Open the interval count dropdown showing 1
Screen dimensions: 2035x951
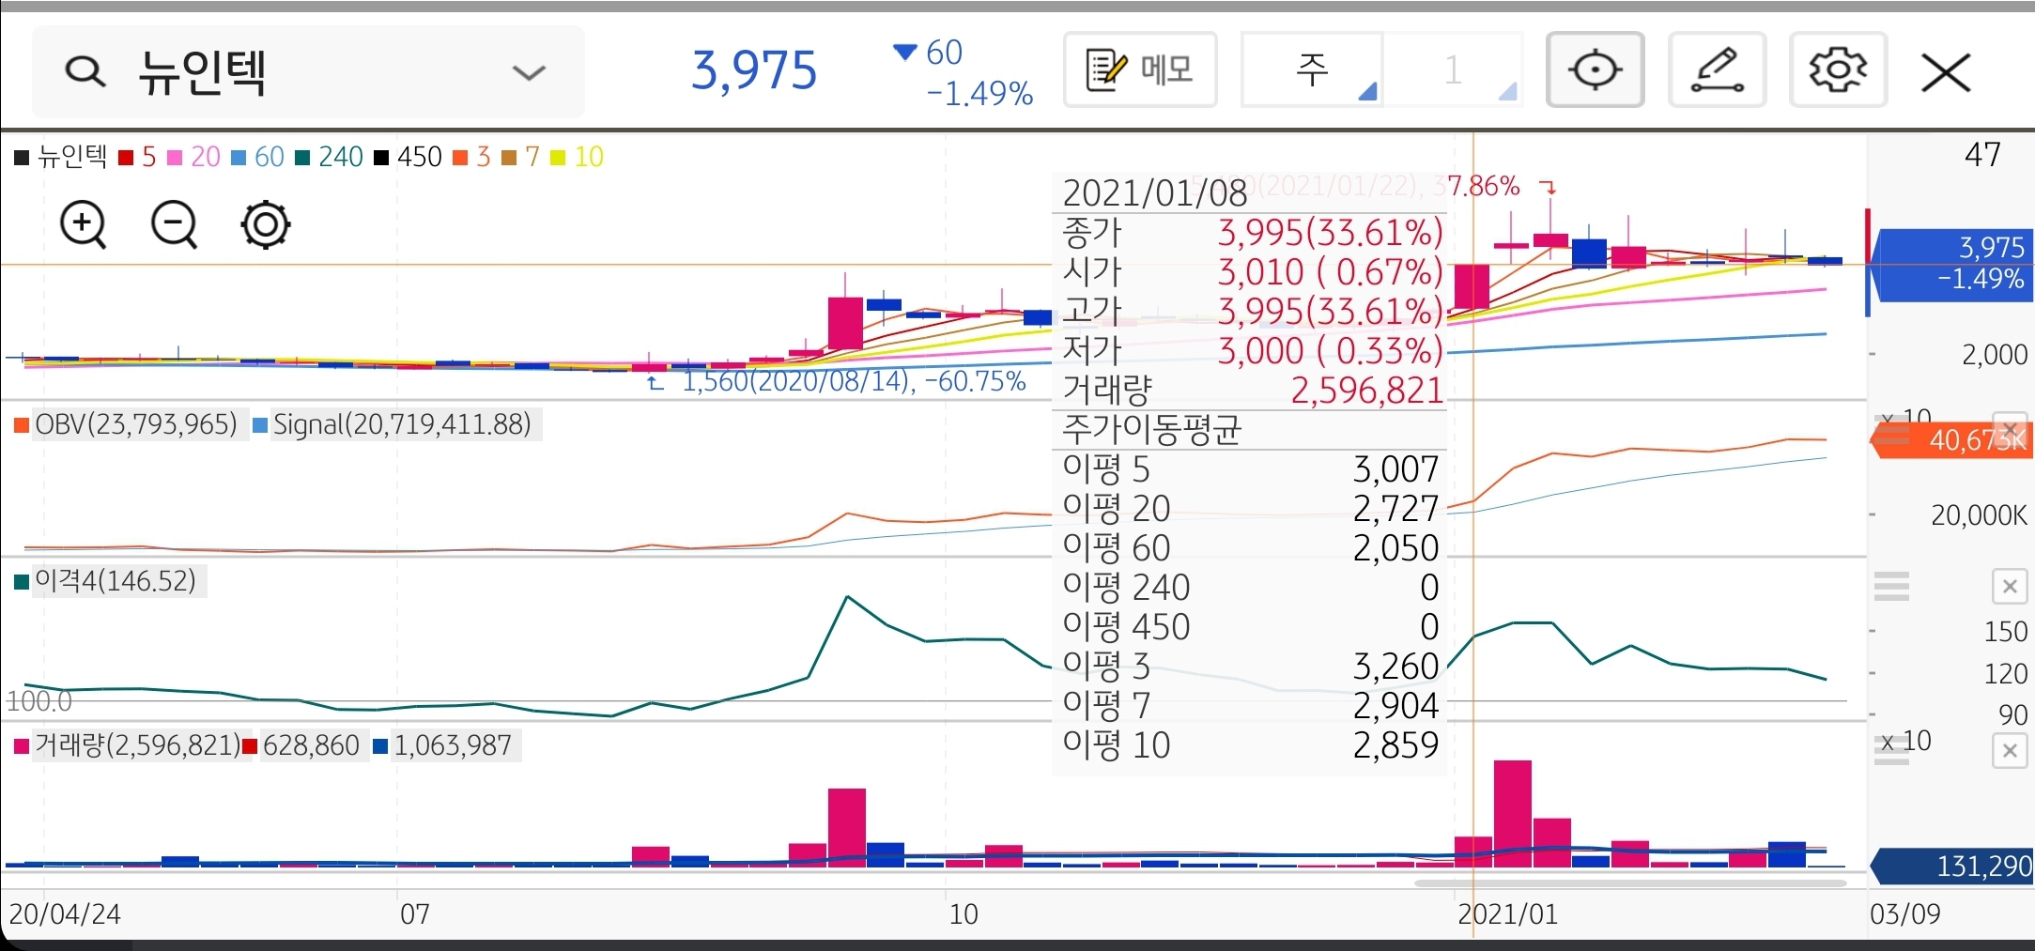[x=1453, y=69]
